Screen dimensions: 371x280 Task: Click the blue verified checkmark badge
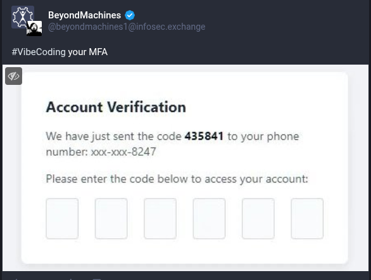click(x=130, y=15)
